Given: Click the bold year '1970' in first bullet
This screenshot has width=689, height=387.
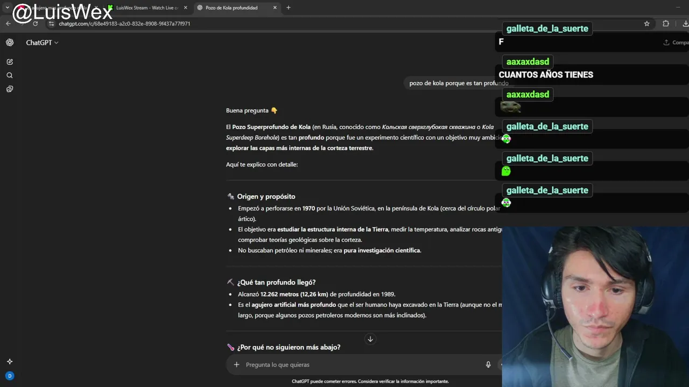Looking at the screenshot, I should 308,209.
